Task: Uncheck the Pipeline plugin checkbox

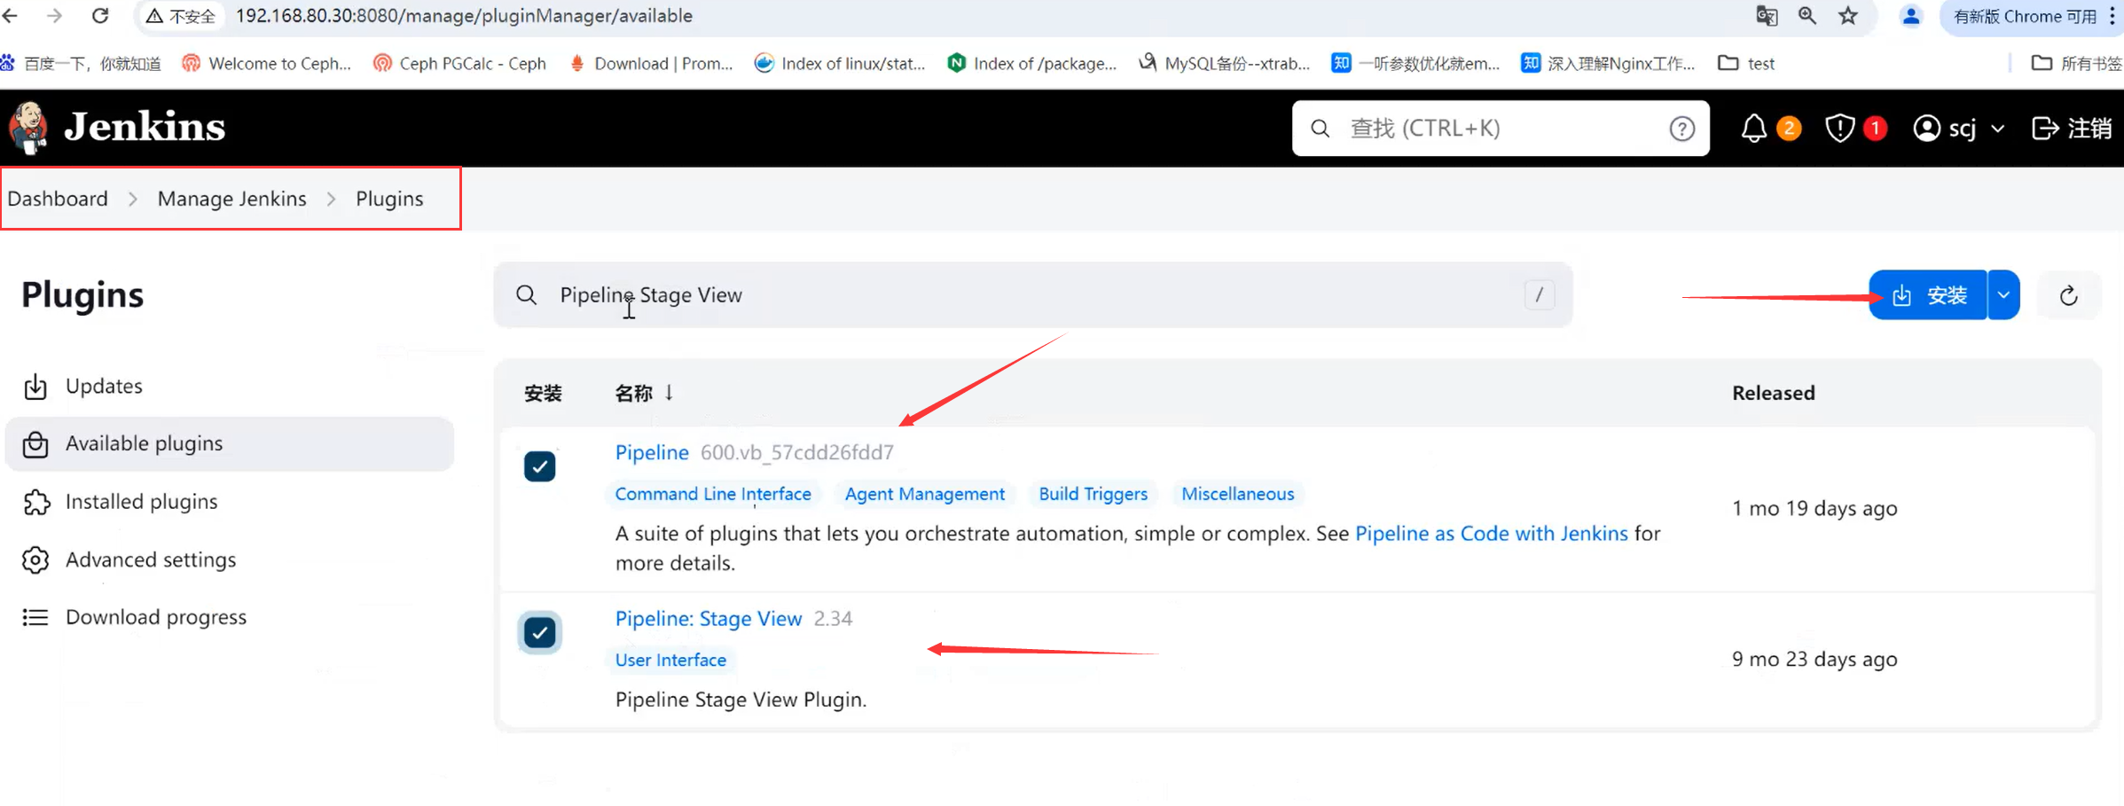Action: pyautogui.click(x=539, y=466)
